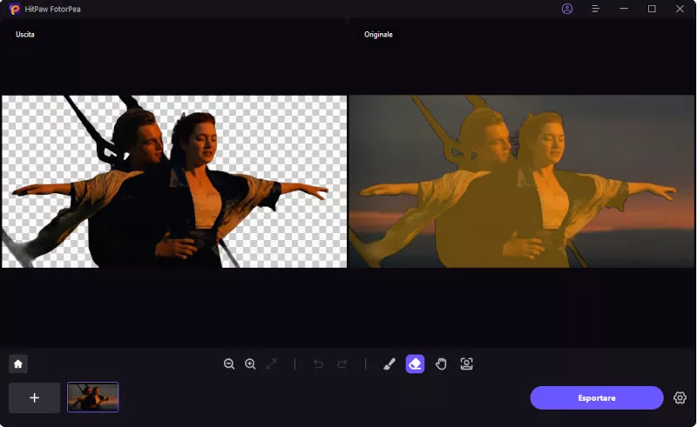Viewport: 697px width, 427px height.
Task: Select the Titanic image thumbnail
Action: pos(93,397)
